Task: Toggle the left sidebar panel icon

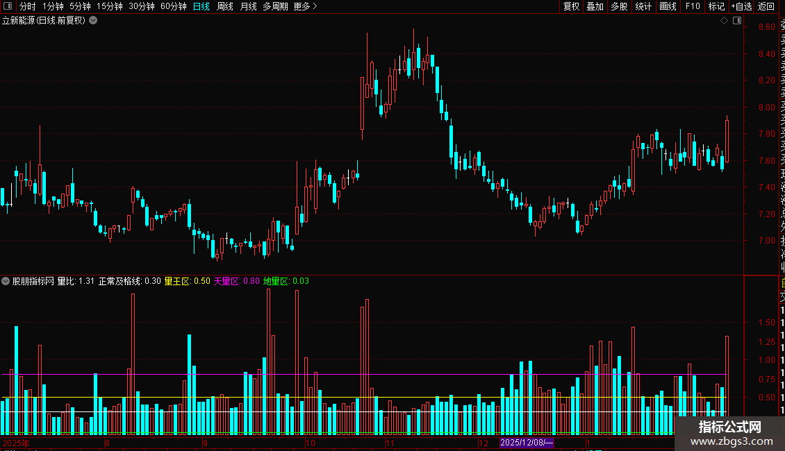Action: [x=8, y=6]
